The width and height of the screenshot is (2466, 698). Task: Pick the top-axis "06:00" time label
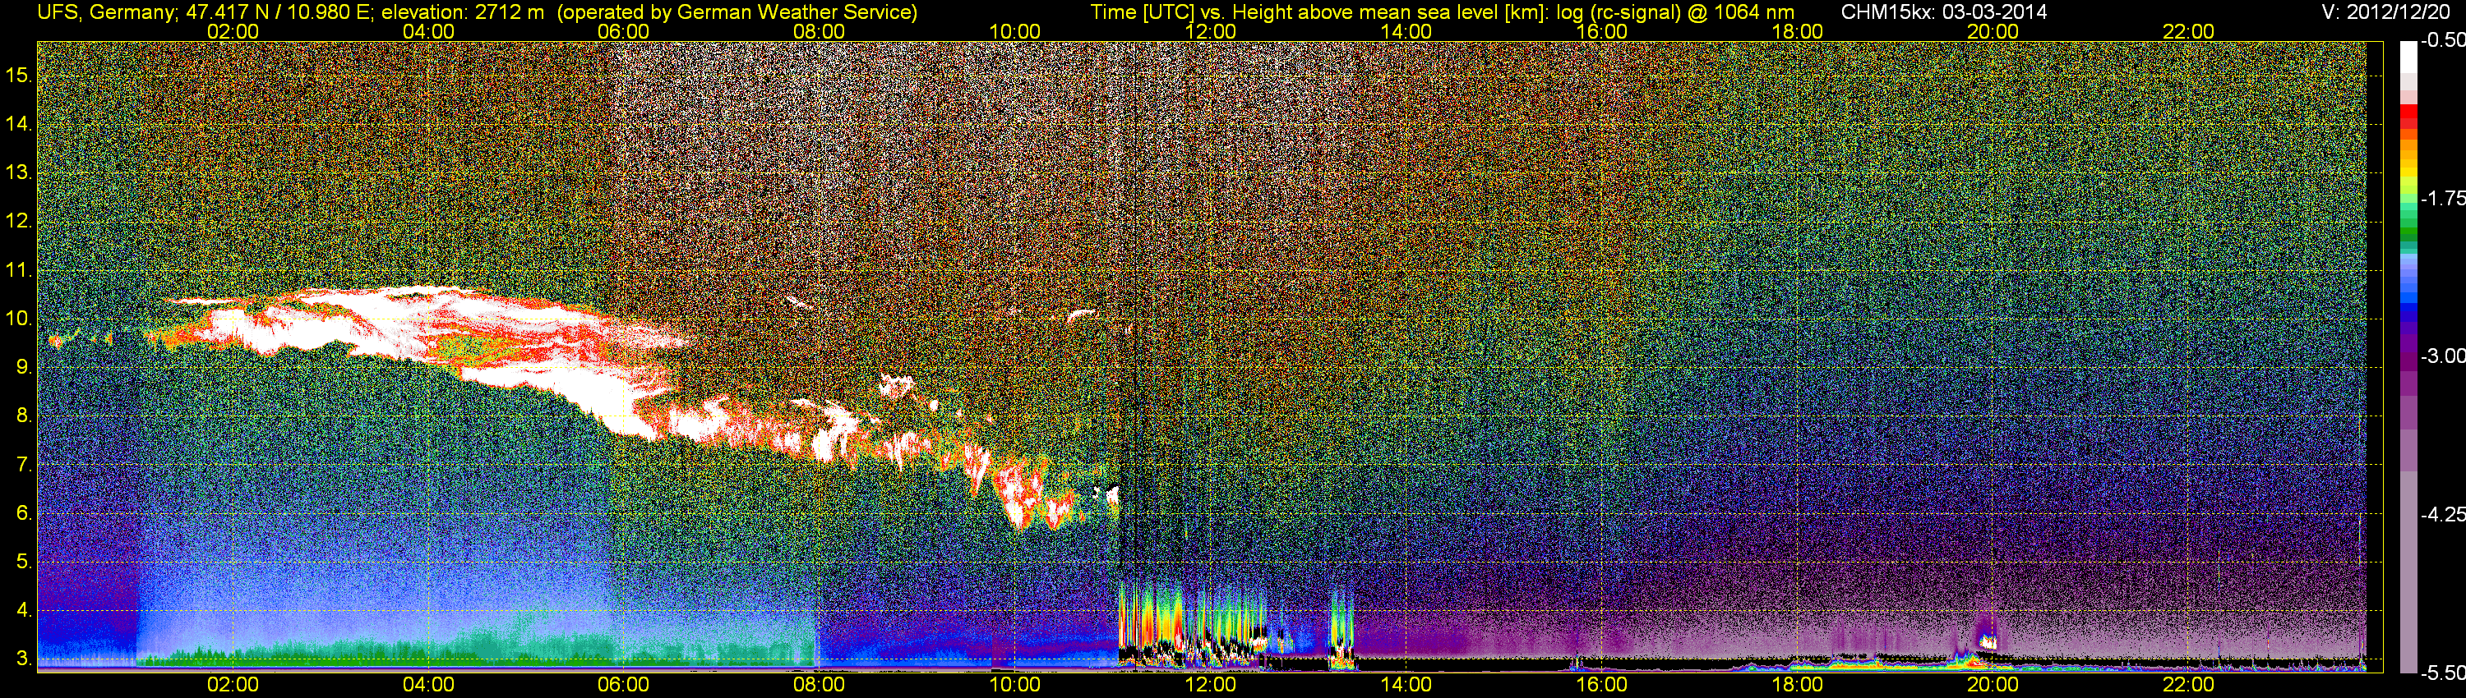623,31
